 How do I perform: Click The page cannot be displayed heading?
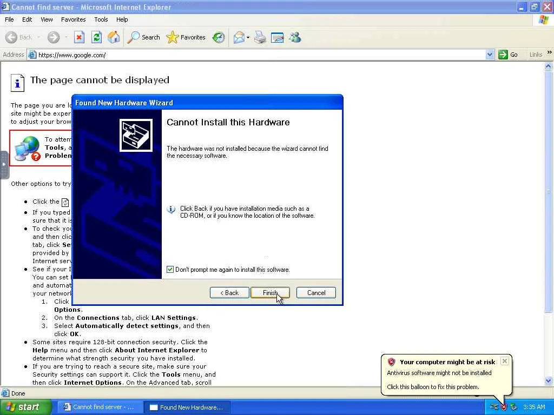pos(100,80)
